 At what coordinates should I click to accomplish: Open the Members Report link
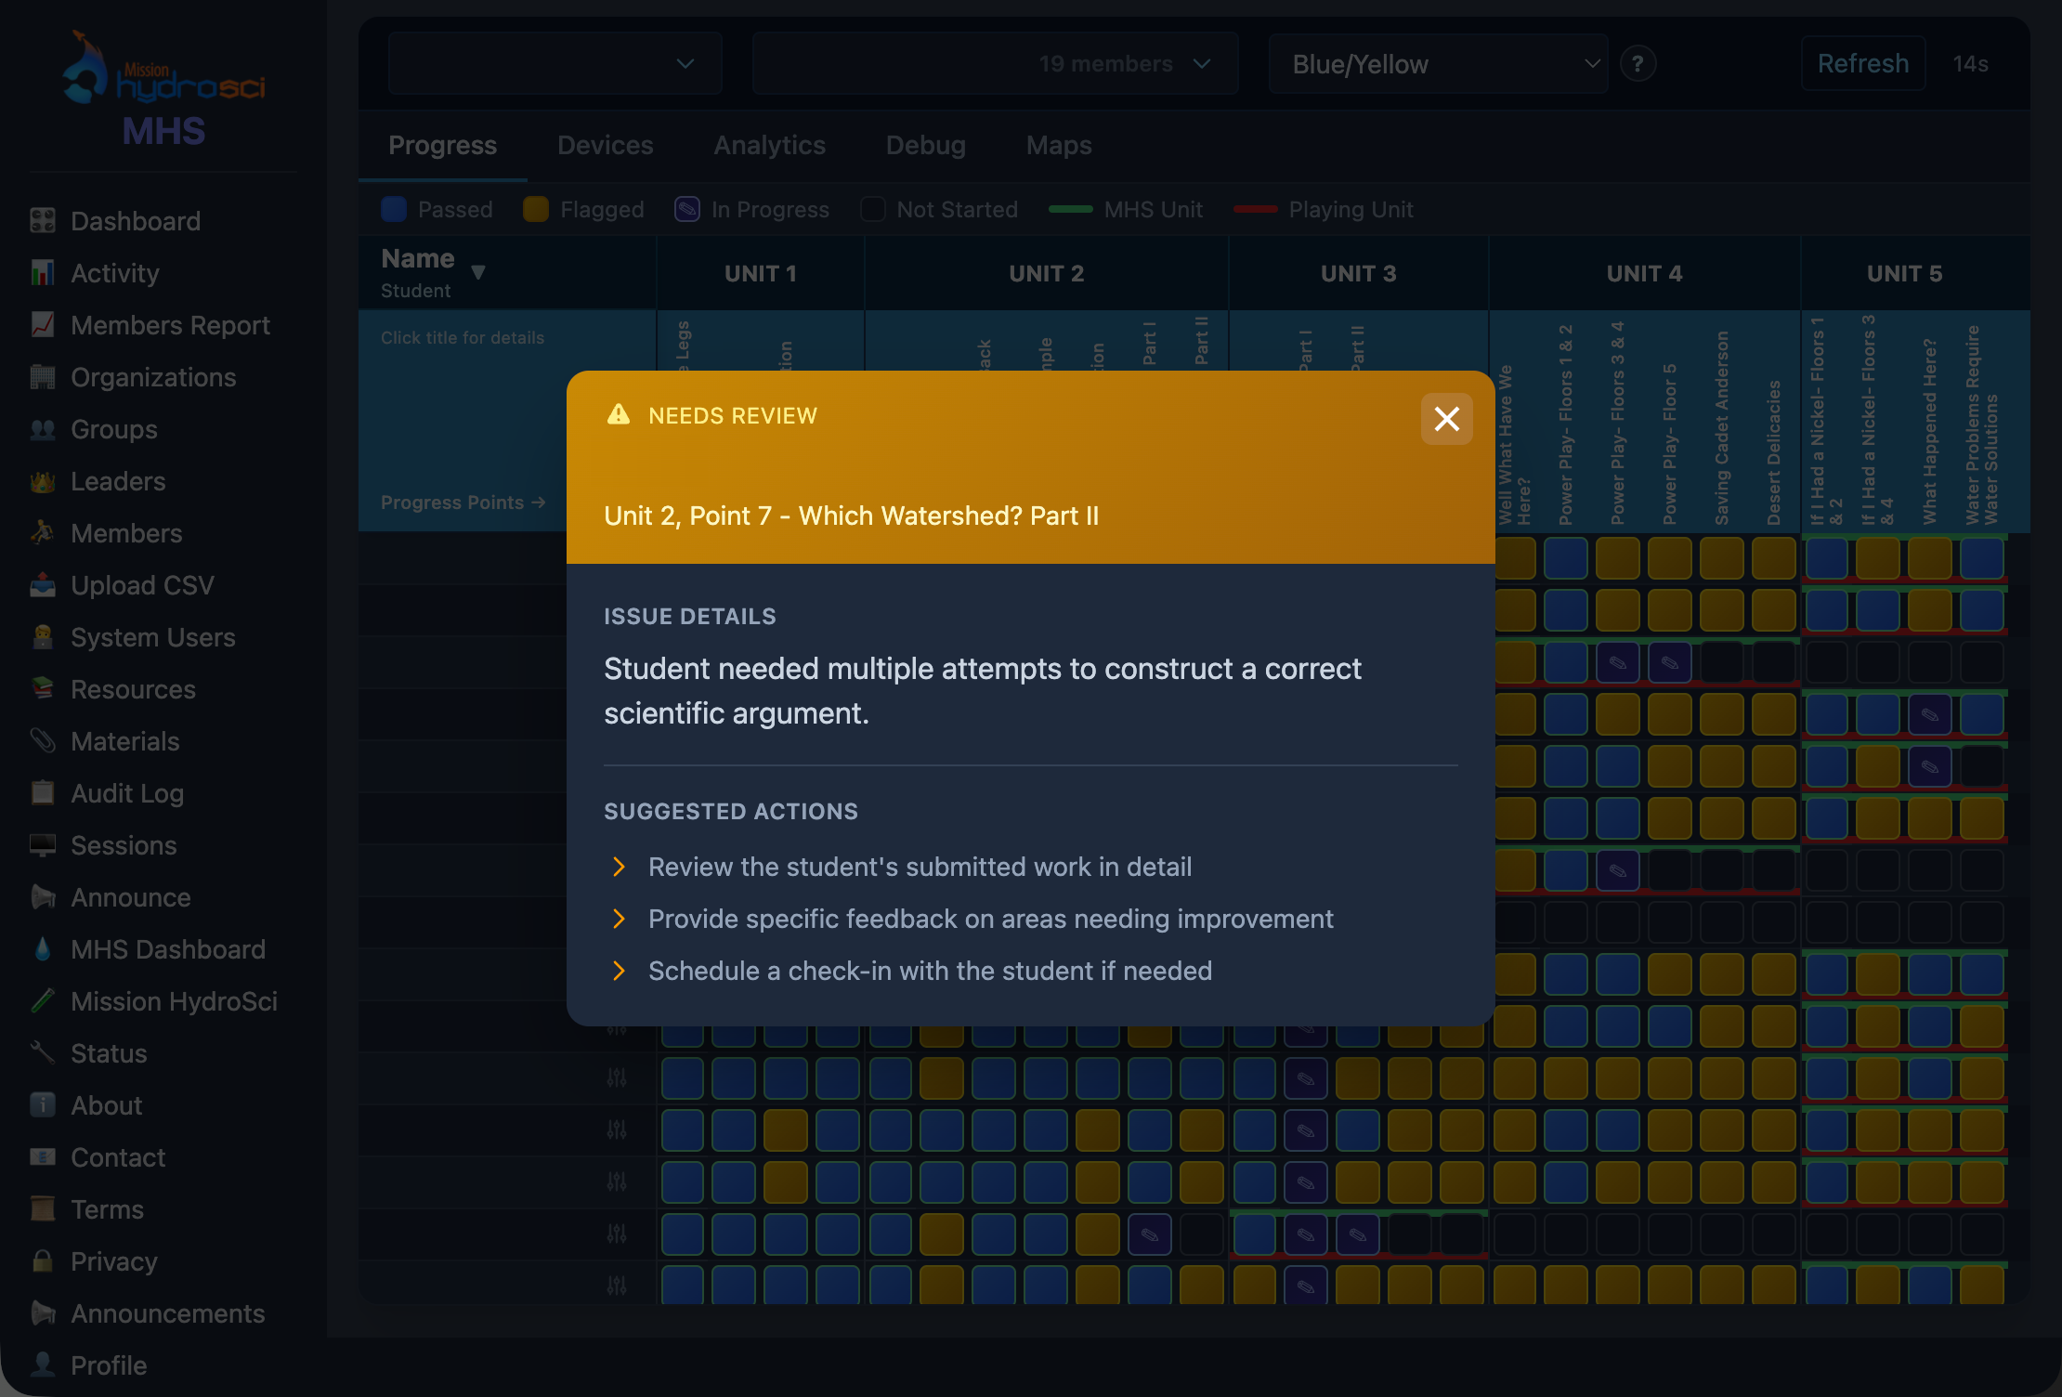click(170, 325)
